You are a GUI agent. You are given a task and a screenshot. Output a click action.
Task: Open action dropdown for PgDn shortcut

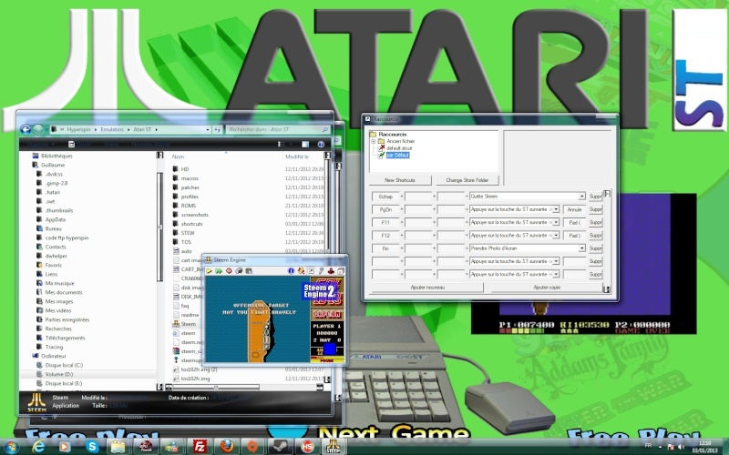(x=556, y=209)
